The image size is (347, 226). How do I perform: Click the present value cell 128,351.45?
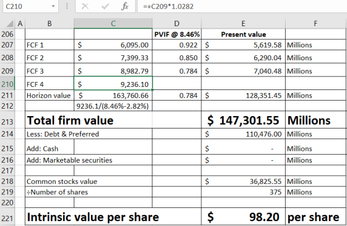[243, 96]
